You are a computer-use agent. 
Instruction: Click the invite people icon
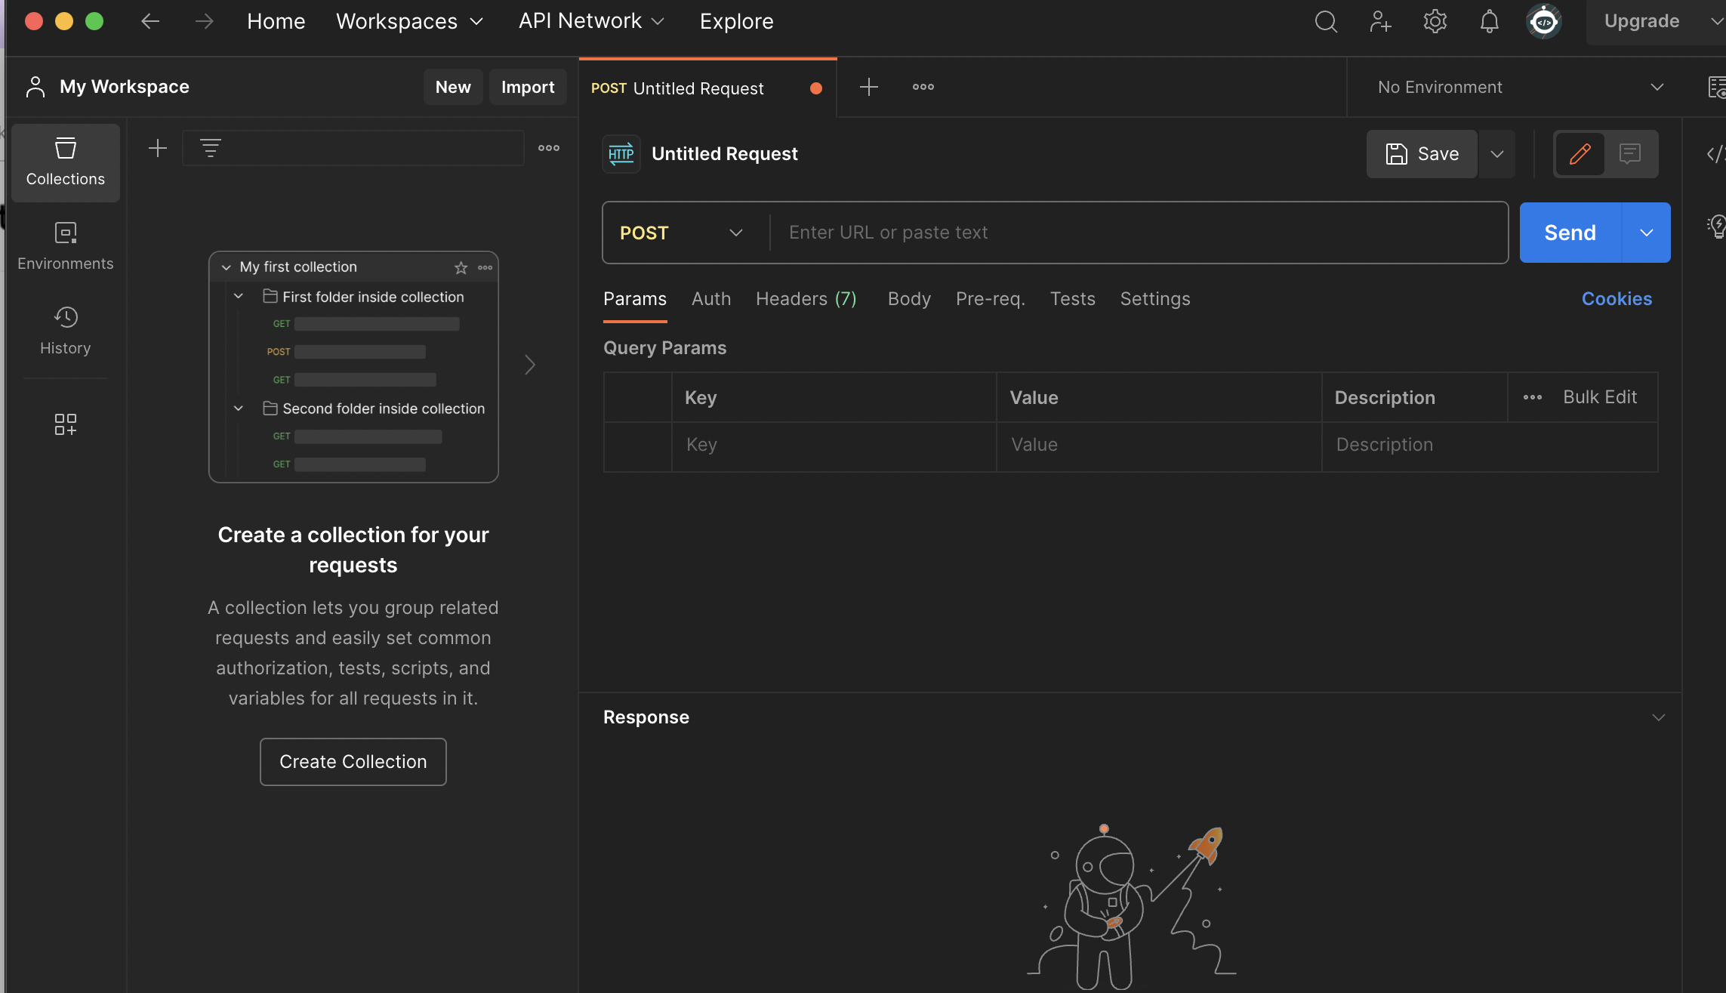(1380, 22)
